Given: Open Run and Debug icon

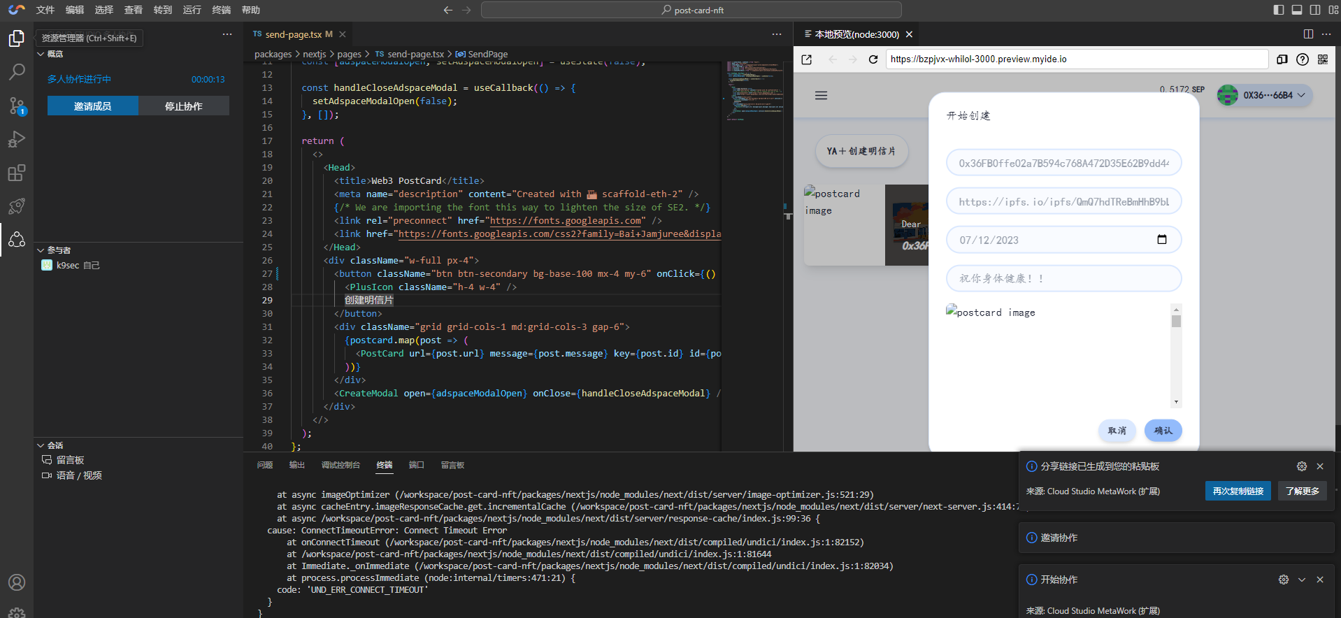Looking at the screenshot, I should point(17,139).
